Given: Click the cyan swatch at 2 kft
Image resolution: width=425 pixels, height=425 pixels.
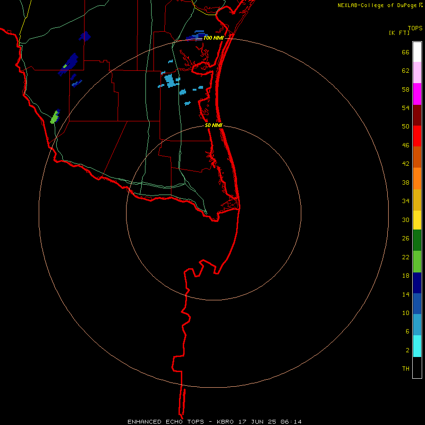Looking at the screenshot, I should (417, 346).
